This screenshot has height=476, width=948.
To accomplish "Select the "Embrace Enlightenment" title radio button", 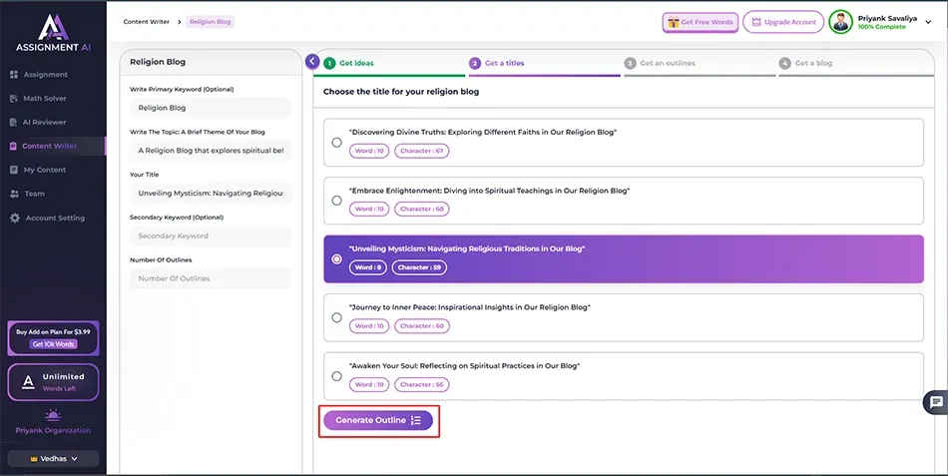I will (337, 201).
